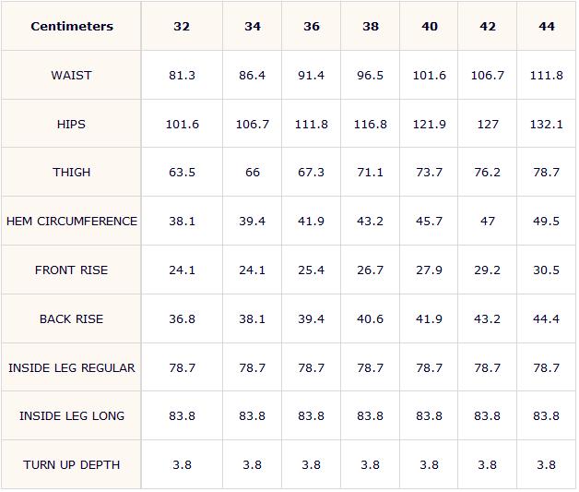
Task: Select the size 44 column header
Action: tap(546, 26)
